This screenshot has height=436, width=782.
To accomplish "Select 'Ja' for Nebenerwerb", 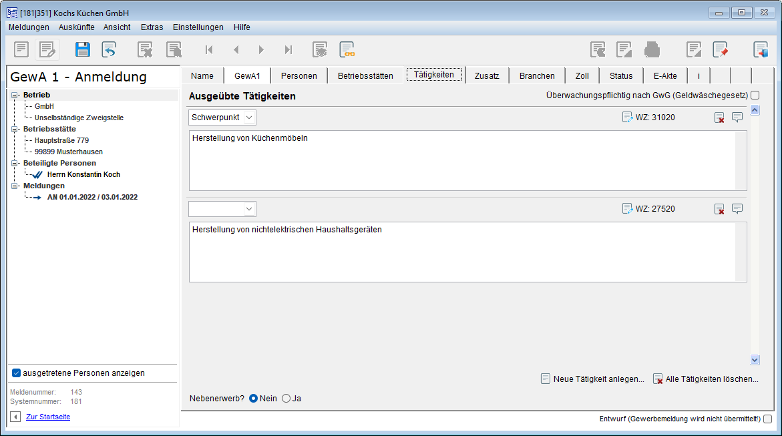I will (286, 399).
